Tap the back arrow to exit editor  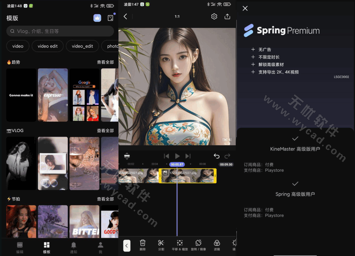click(125, 16)
